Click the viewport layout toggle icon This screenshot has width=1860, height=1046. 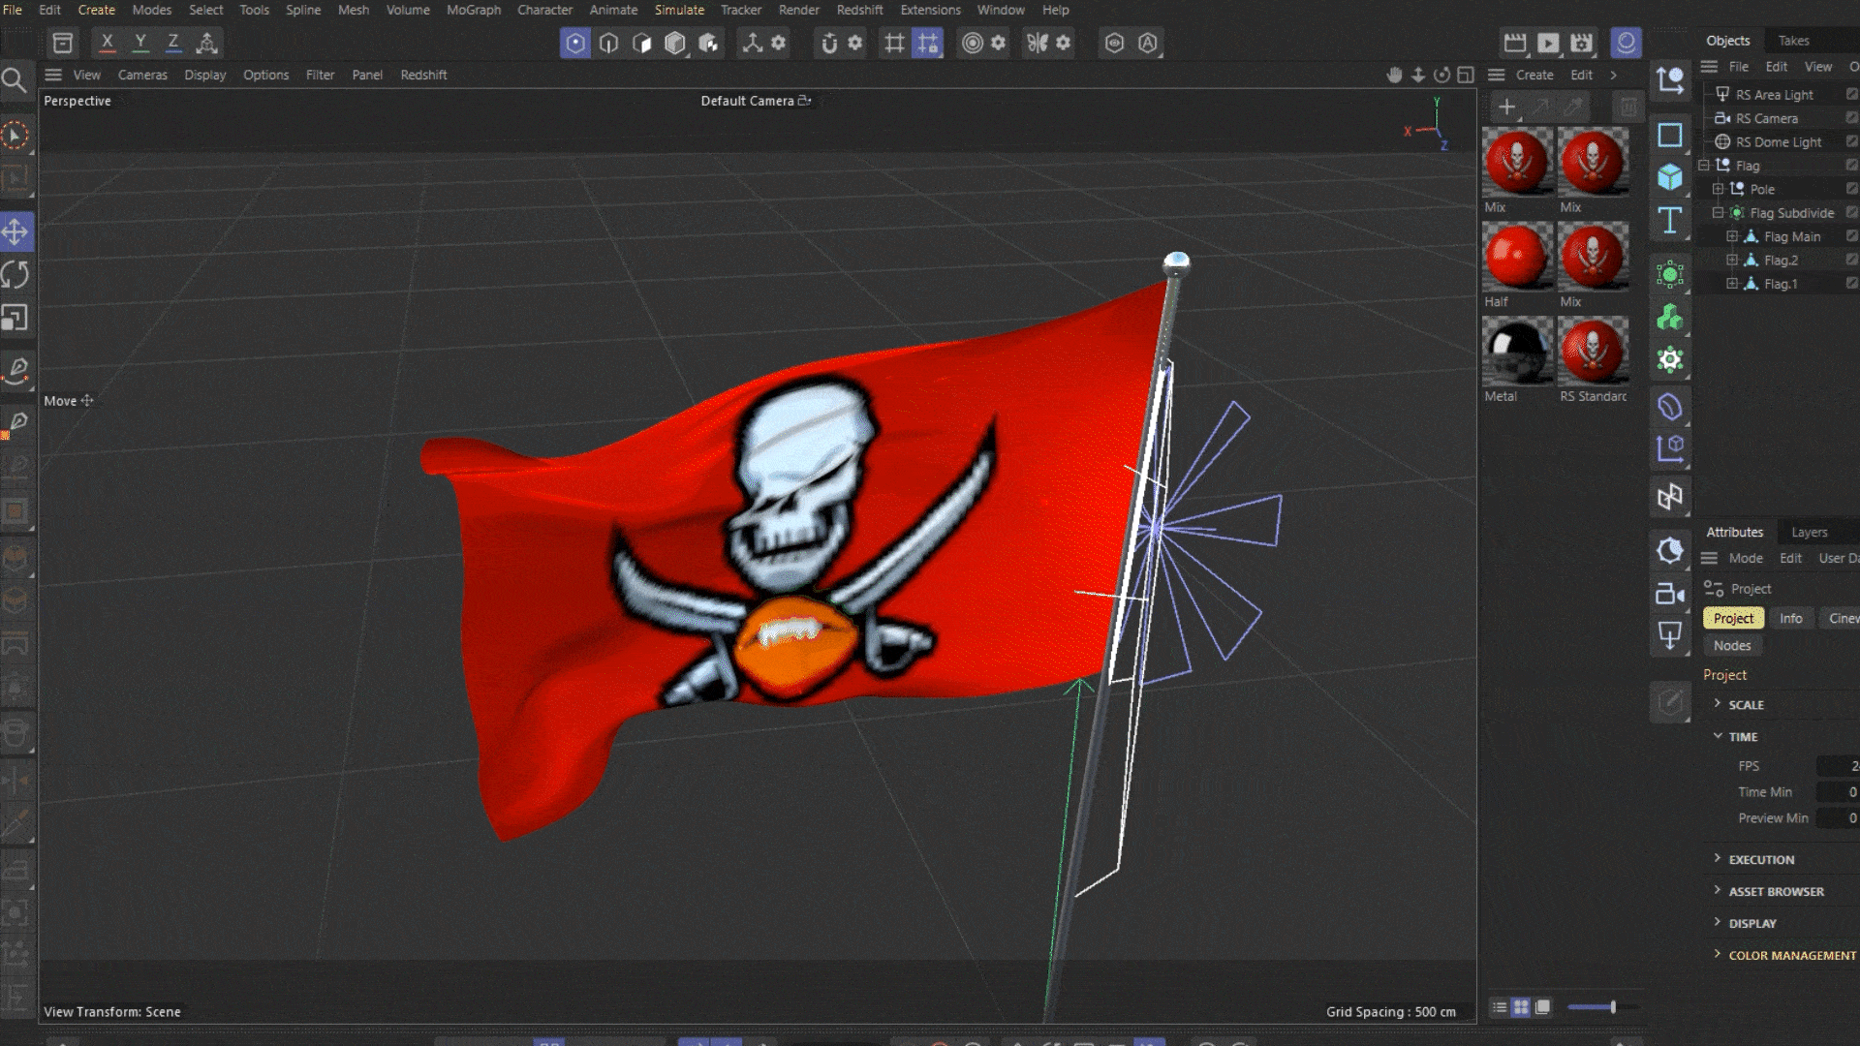point(1466,75)
